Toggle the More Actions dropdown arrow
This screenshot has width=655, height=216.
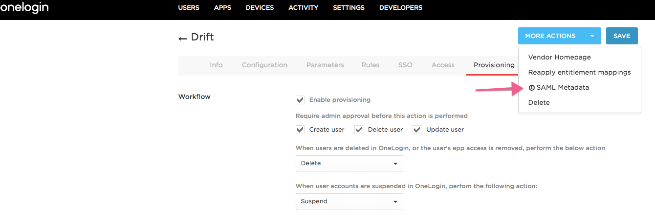pyautogui.click(x=592, y=36)
